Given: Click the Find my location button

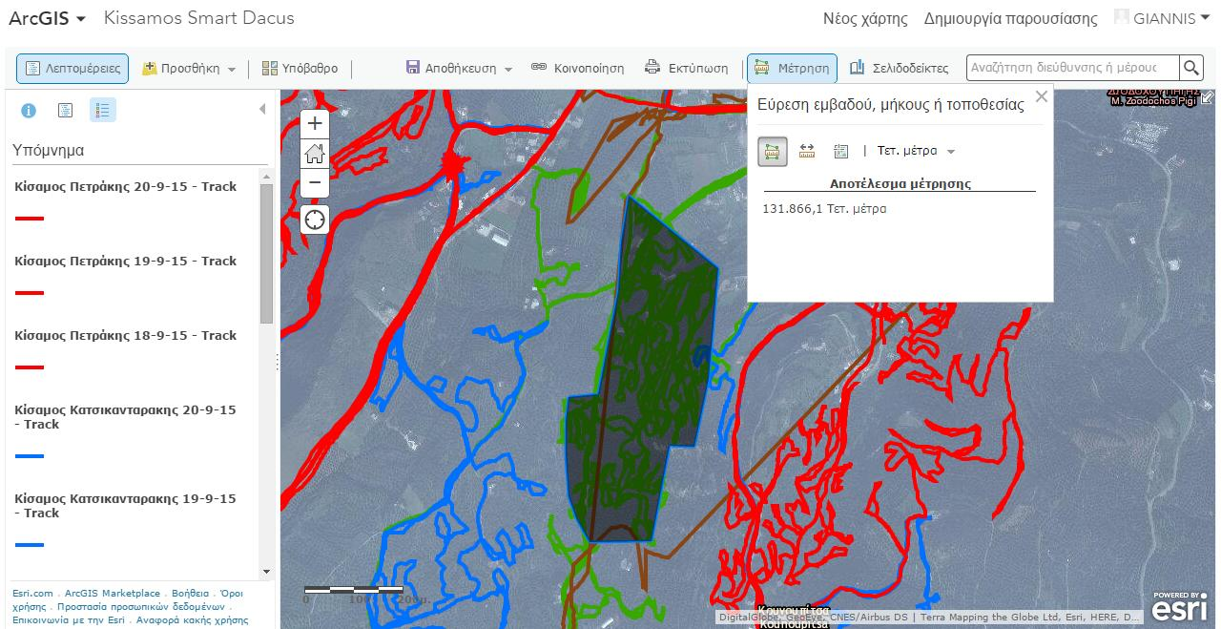Looking at the screenshot, I should [x=315, y=220].
